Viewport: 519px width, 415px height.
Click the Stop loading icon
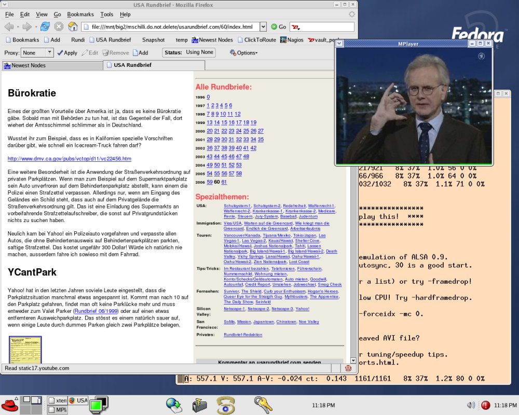pos(59,26)
